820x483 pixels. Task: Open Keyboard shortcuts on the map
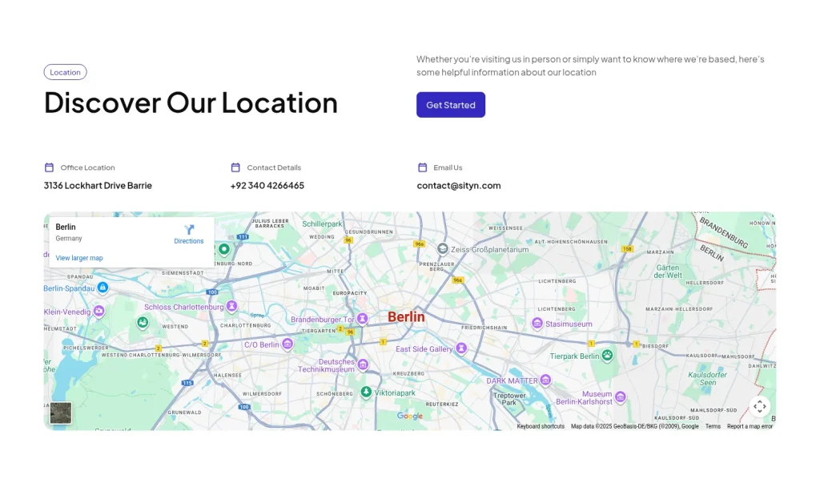(x=541, y=426)
